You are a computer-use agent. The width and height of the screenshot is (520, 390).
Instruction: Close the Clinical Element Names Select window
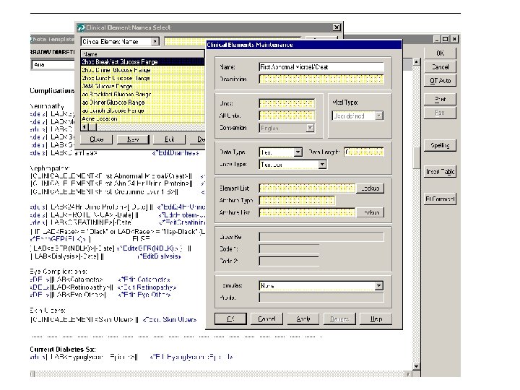click(x=337, y=27)
